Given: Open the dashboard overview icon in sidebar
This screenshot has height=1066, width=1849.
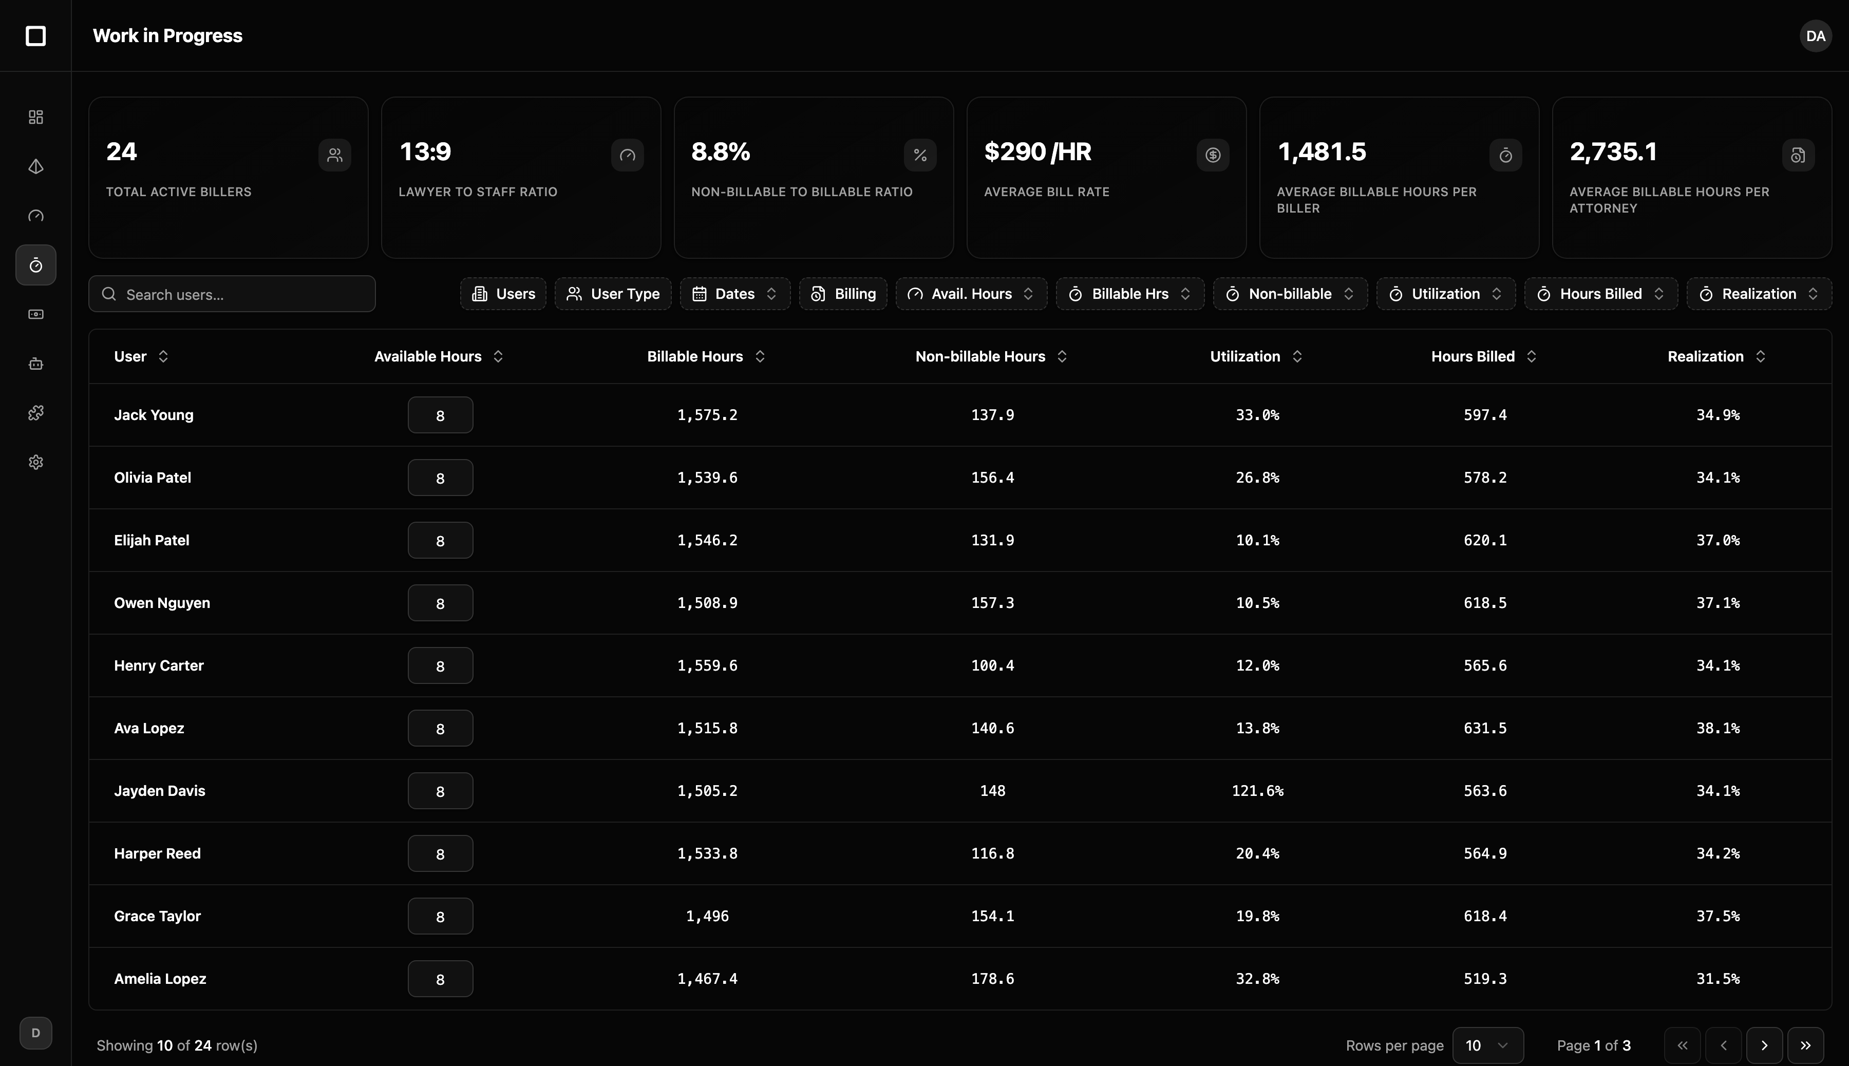Looking at the screenshot, I should coord(35,117).
